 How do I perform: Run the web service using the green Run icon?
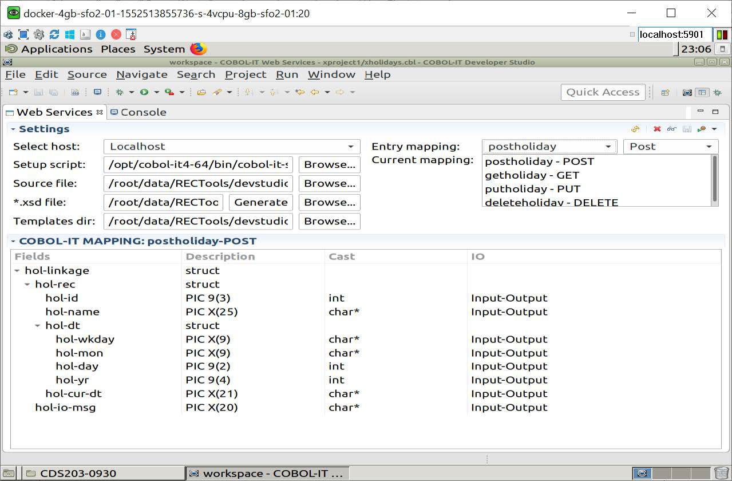[144, 92]
